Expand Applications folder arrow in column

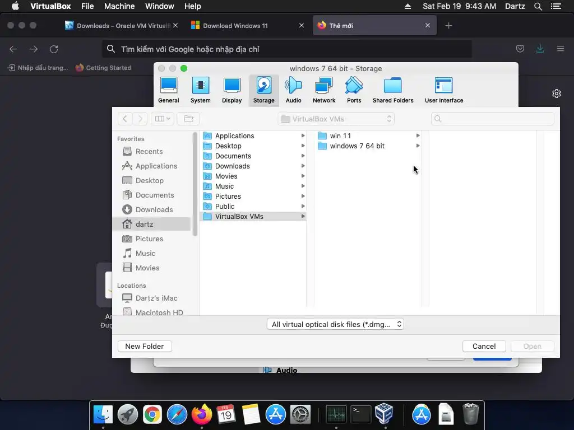[303, 135]
